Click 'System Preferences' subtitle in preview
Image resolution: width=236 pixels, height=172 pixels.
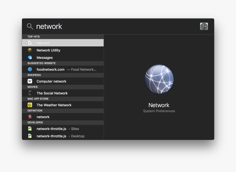click(x=159, y=111)
